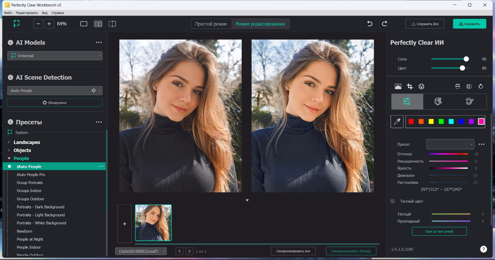Select Portraits - Dark Background preset
The height and width of the screenshot is (260, 495).
[x=41, y=207]
